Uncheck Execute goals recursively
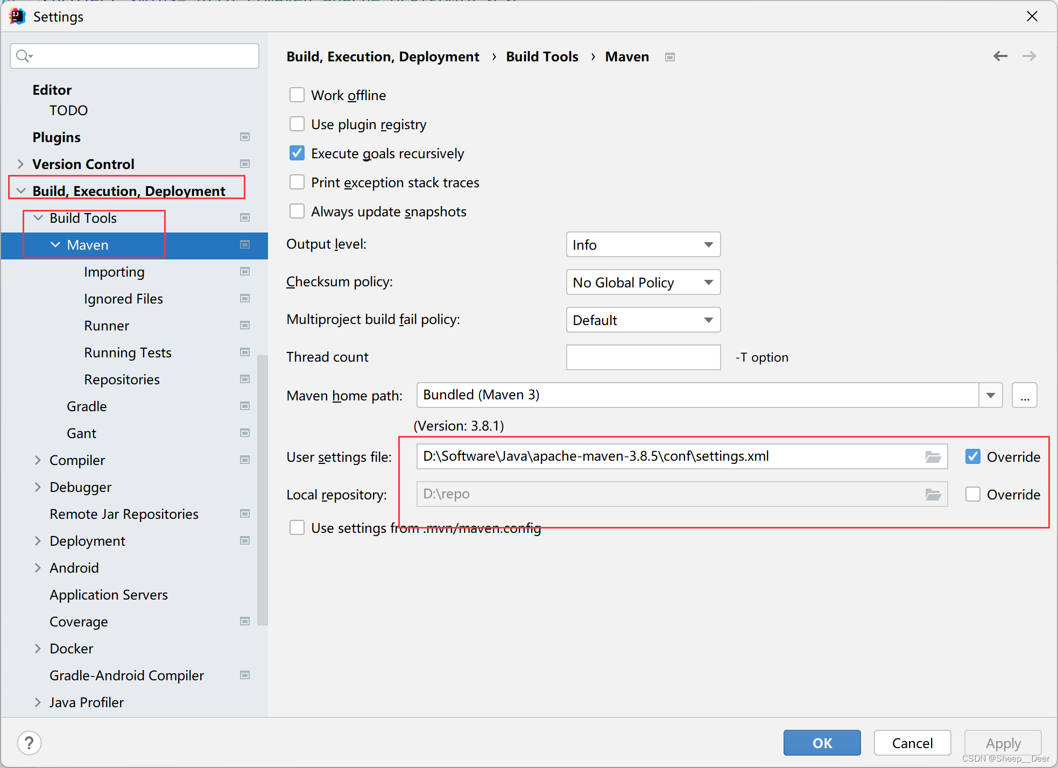Screen dimensions: 1058x768 (297, 153)
